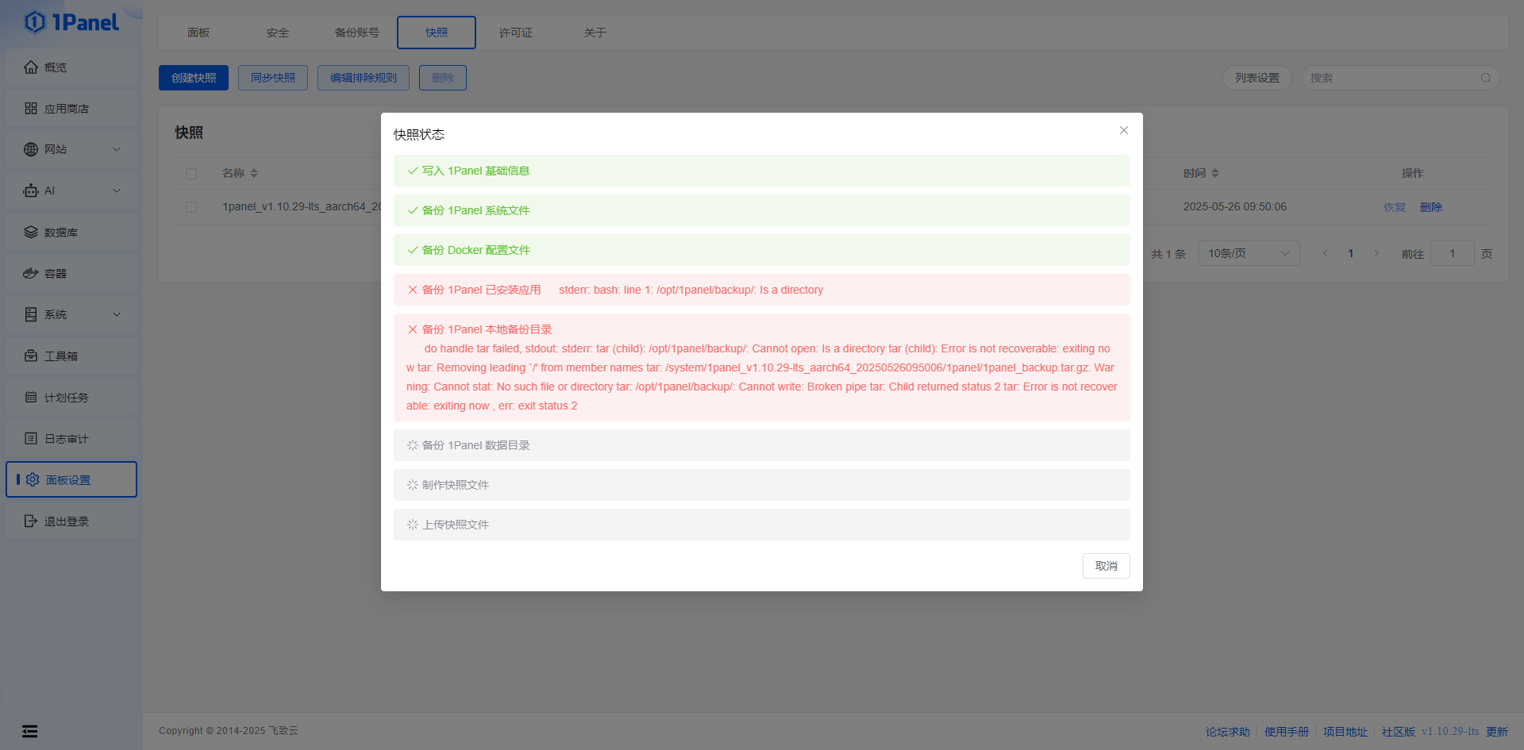Click 取消 in the snapshot status dialog
Screen dimensions: 1524x750
pos(1106,566)
